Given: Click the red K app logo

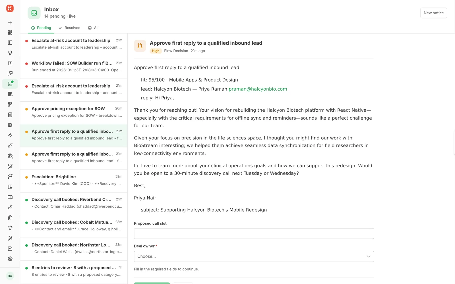Looking at the screenshot, I should 10,9.
